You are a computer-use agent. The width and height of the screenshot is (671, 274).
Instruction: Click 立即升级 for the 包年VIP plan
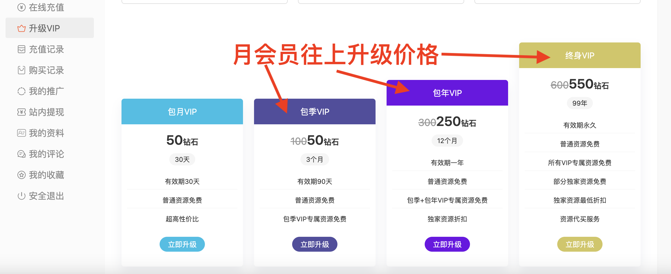pos(447,244)
